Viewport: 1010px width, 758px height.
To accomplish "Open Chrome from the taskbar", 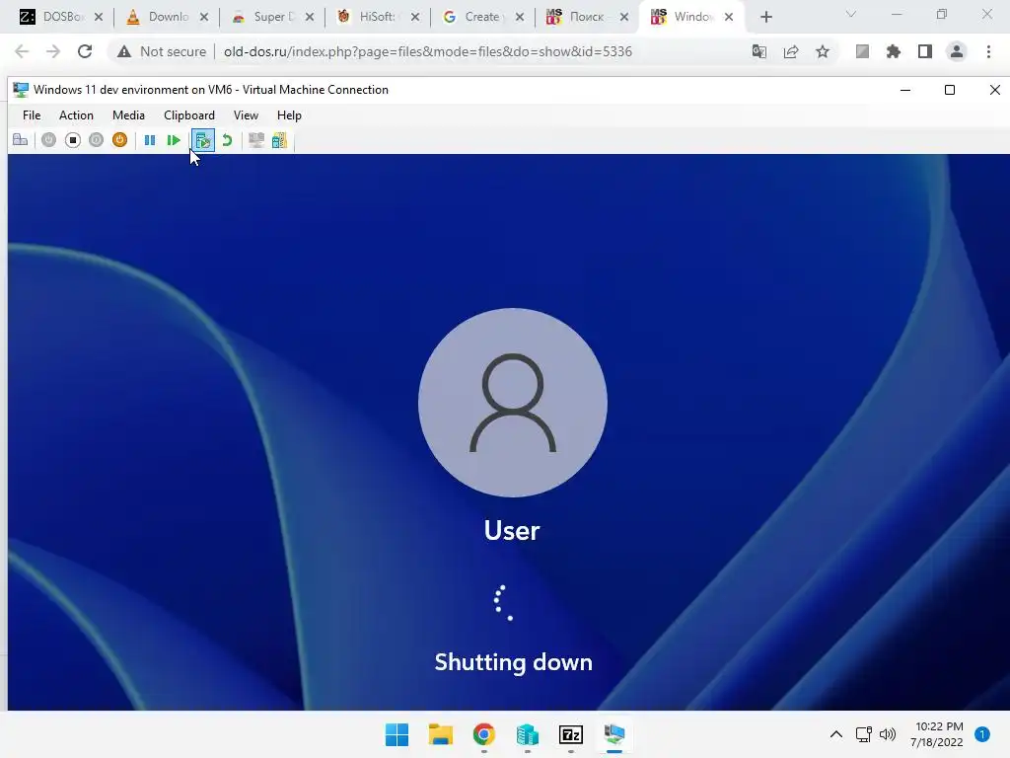I will (x=483, y=734).
